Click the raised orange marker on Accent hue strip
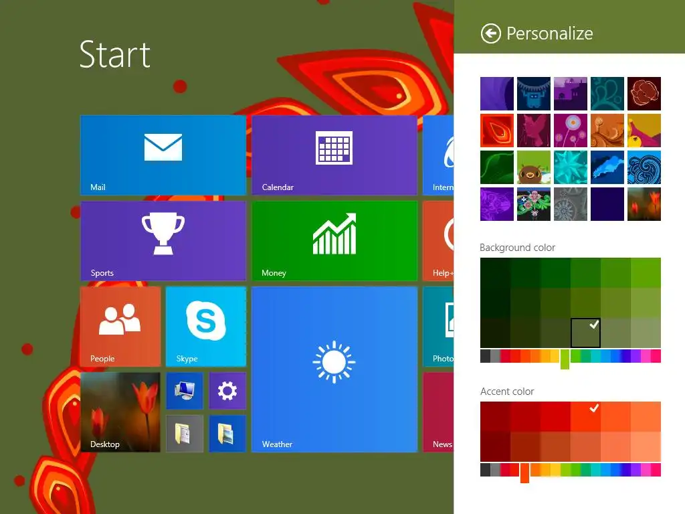 point(524,473)
